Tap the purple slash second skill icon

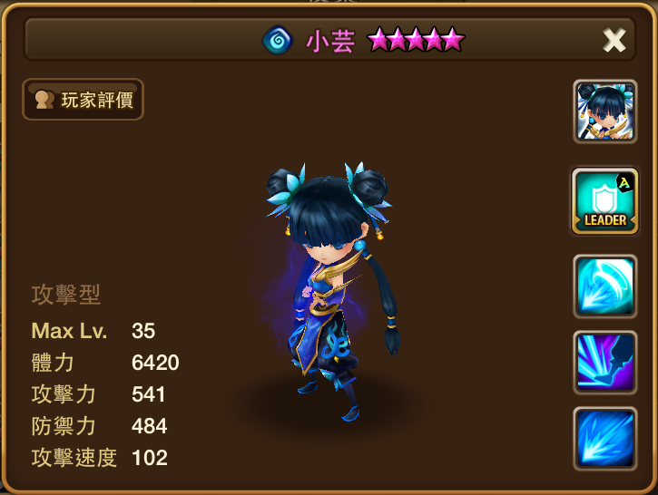coord(605,363)
